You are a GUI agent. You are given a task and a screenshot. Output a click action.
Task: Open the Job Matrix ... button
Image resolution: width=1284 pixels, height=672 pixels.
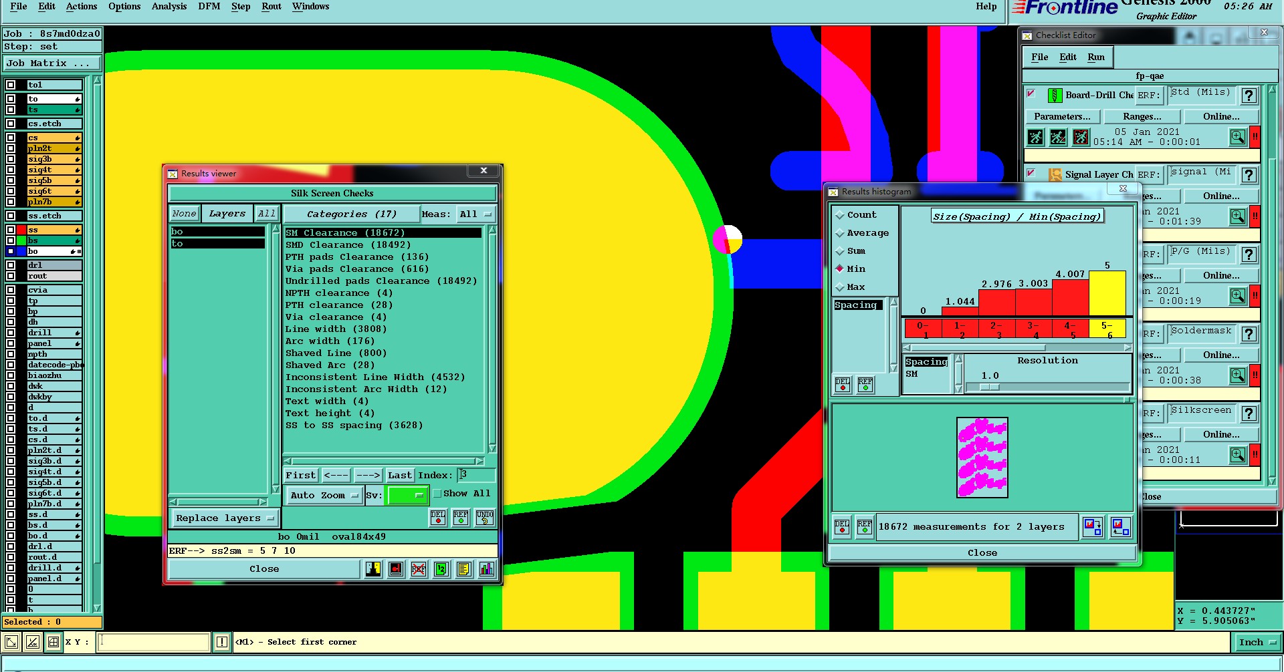tap(52, 63)
